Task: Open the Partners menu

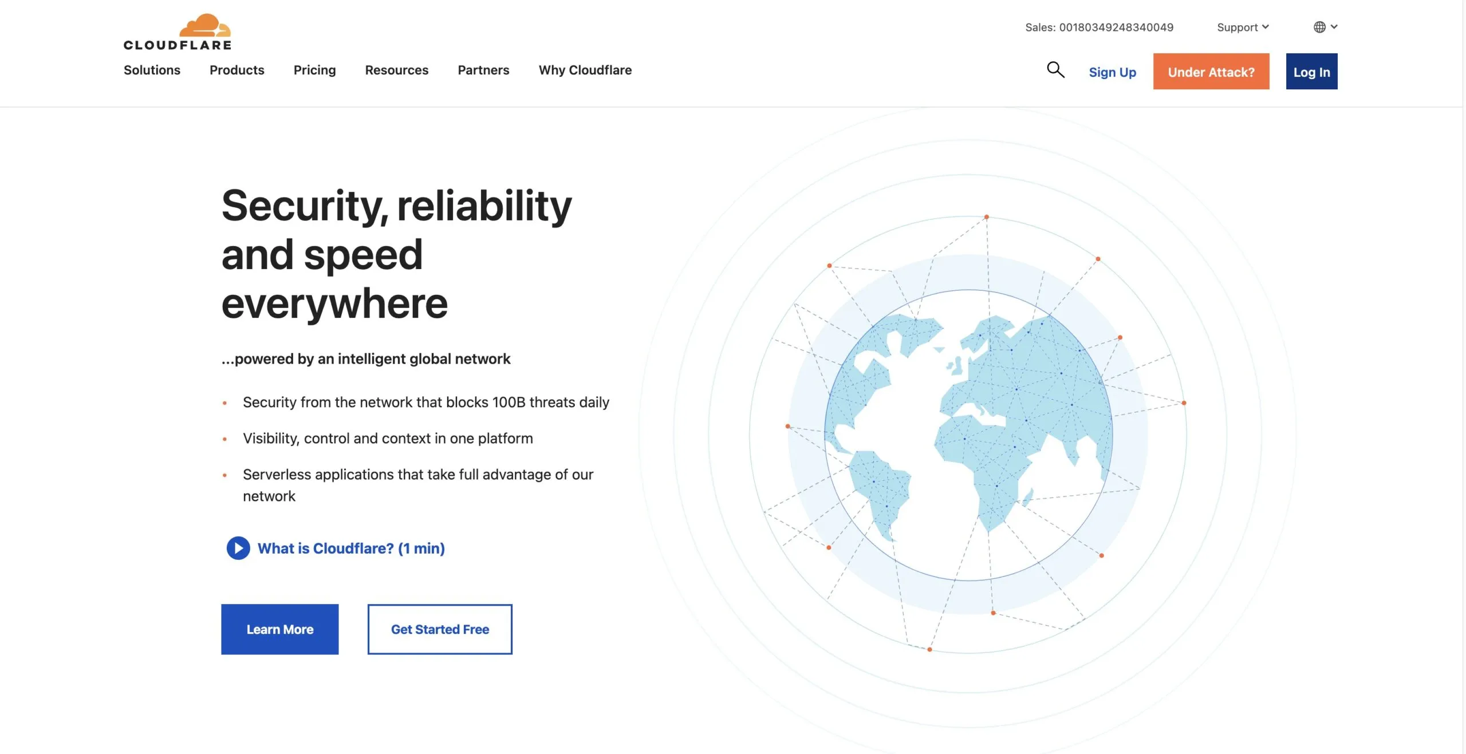Action: pyautogui.click(x=483, y=70)
